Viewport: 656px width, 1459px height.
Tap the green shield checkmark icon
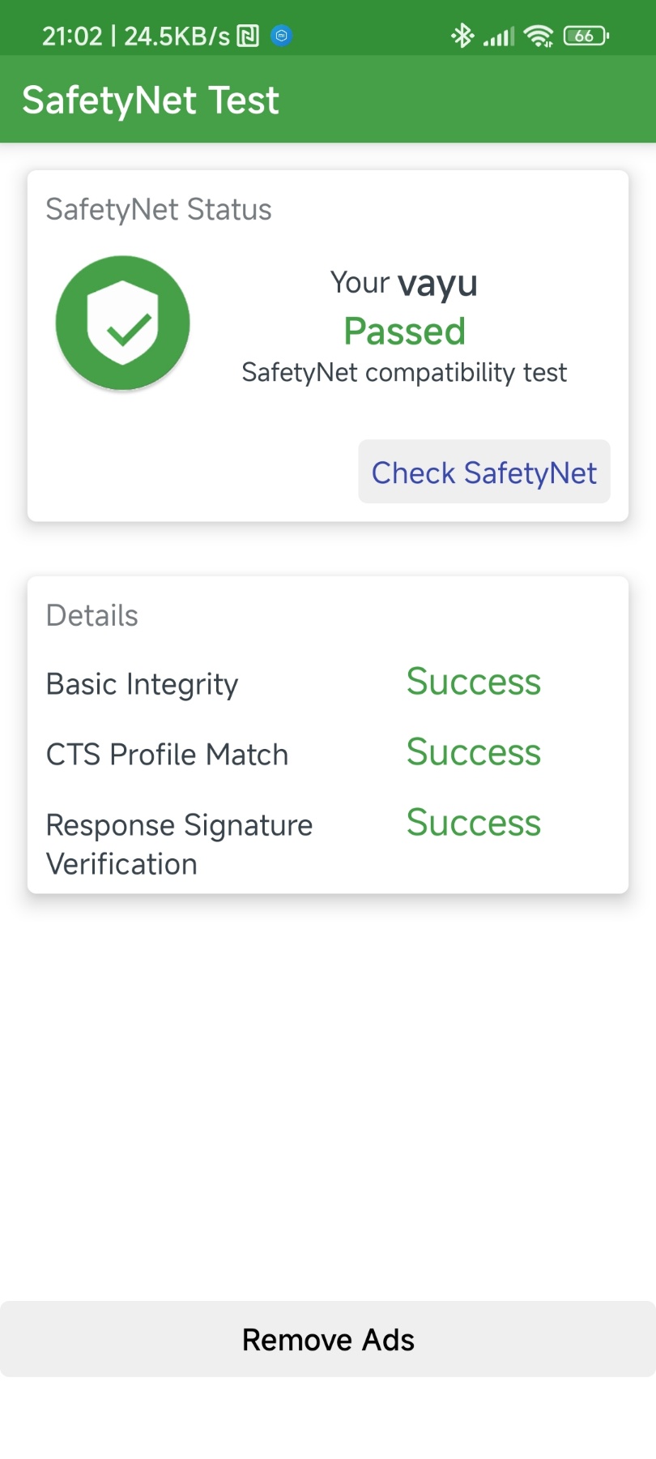(123, 323)
